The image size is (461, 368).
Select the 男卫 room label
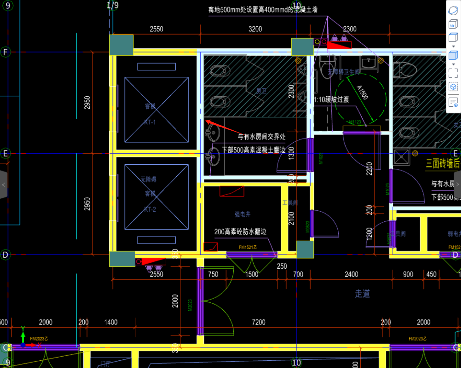click(261, 91)
